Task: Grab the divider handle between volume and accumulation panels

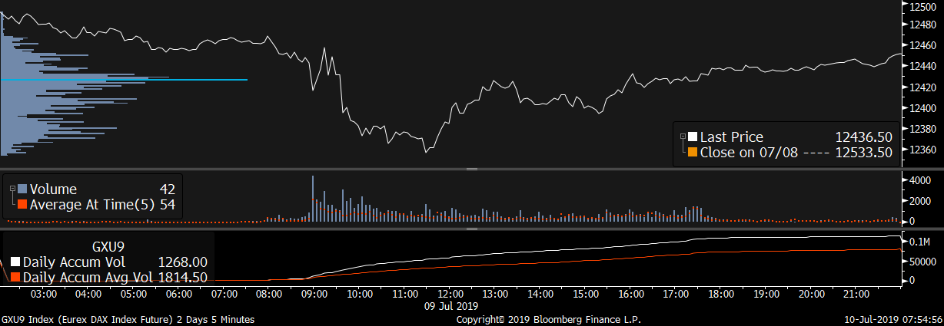Action: tap(472, 228)
